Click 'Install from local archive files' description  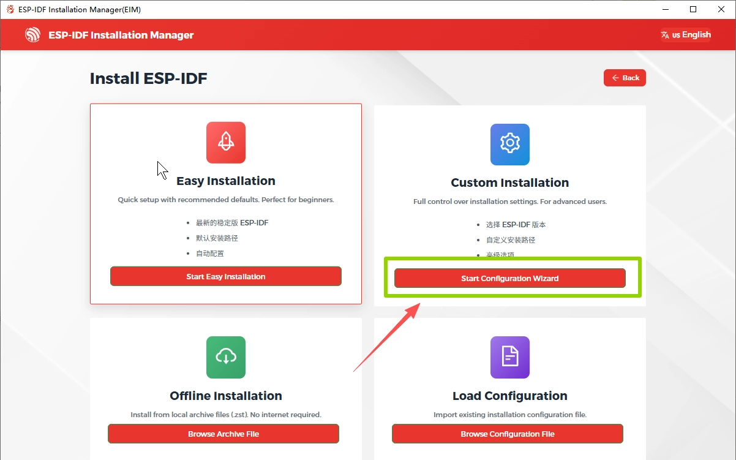pos(226,415)
